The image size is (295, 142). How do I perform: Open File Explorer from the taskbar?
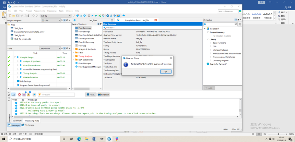point(86,139)
